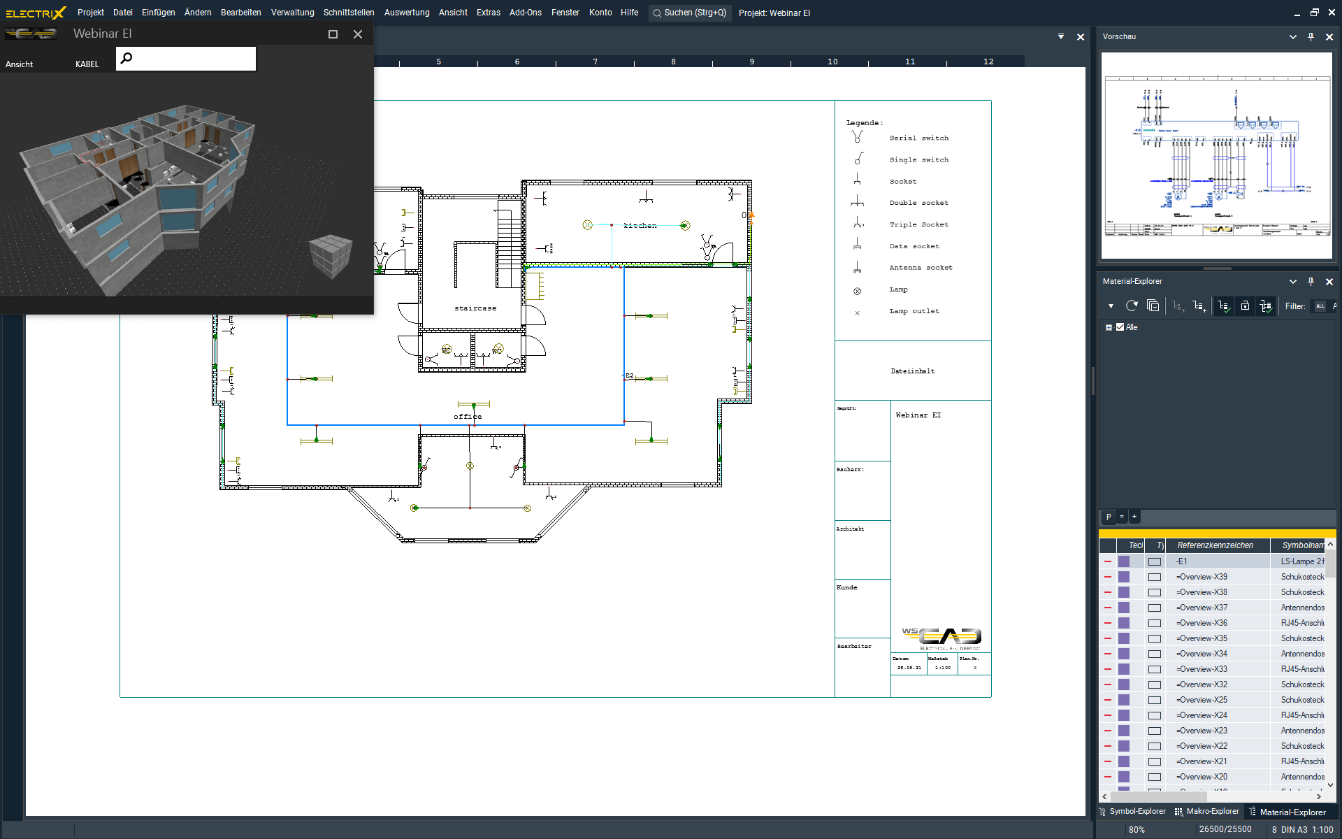Toggle the tree-with-checkmark filter button
The width and height of the screenshot is (1342, 839).
[1223, 306]
